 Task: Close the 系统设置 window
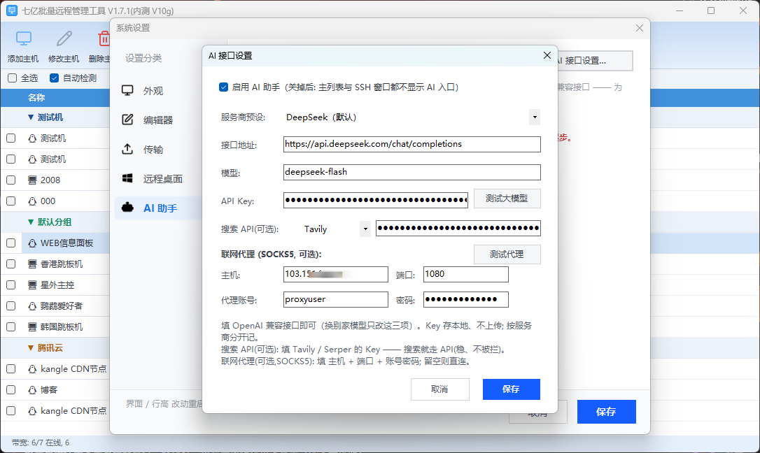click(640, 28)
